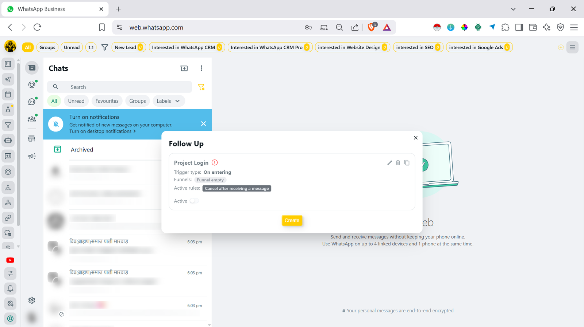Click the chat Search input field
Viewport: 584px width, 327px height.
124,87
